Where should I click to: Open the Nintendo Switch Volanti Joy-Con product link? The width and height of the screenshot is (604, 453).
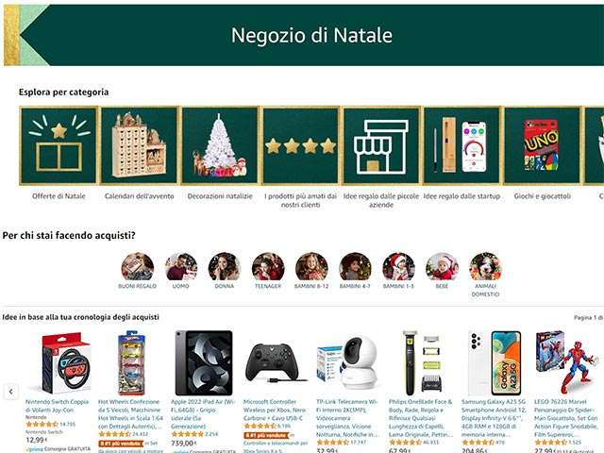57,406
